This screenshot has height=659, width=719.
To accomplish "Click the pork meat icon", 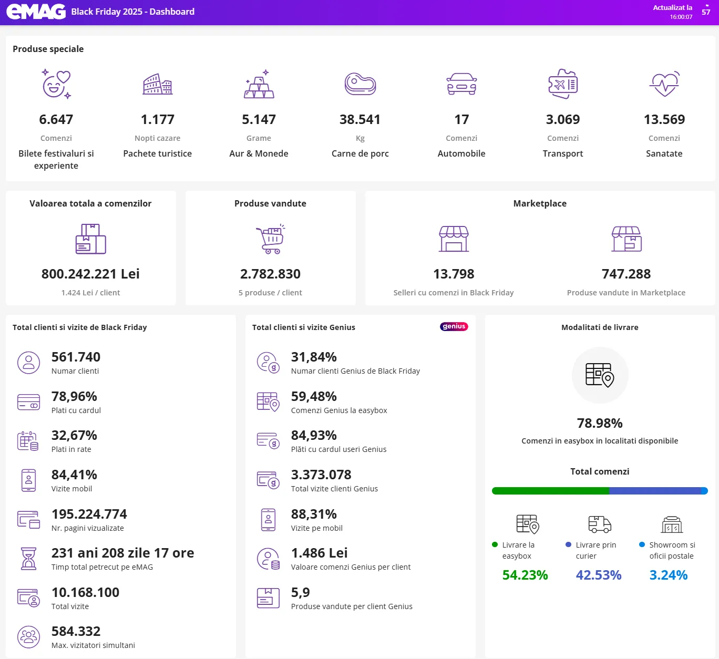I will click(x=360, y=84).
